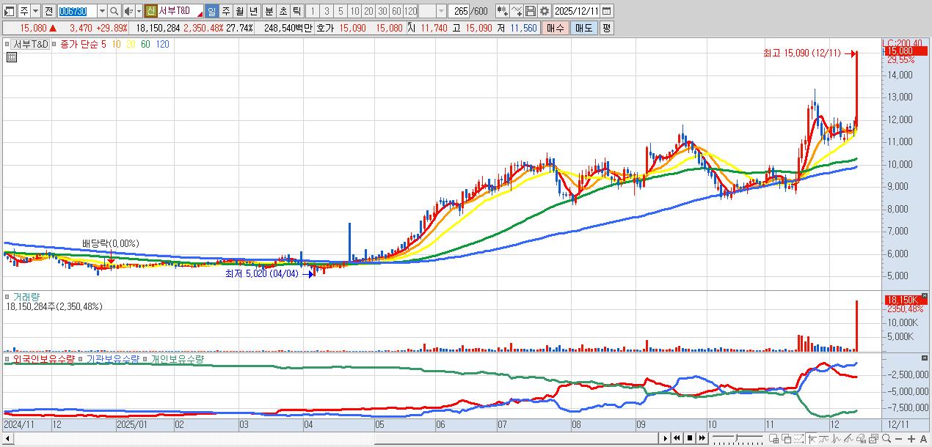The width and height of the screenshot is (932, 447).
Task: Click the trend-line drawing icon at bottom
Action: 849,438
